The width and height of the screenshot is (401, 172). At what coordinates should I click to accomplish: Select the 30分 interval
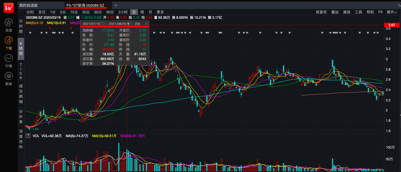click(x=86, y=12)
